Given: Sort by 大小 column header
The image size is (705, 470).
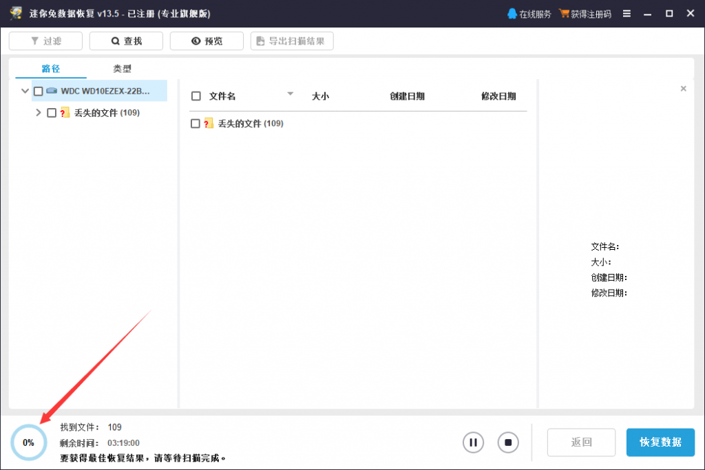Looking at the screenshot, I should coord(321,96).
